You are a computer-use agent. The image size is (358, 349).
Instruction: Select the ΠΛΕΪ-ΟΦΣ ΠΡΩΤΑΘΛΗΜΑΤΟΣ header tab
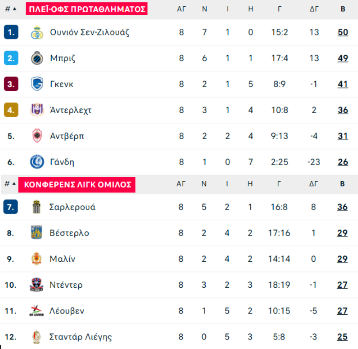[87, 9]
